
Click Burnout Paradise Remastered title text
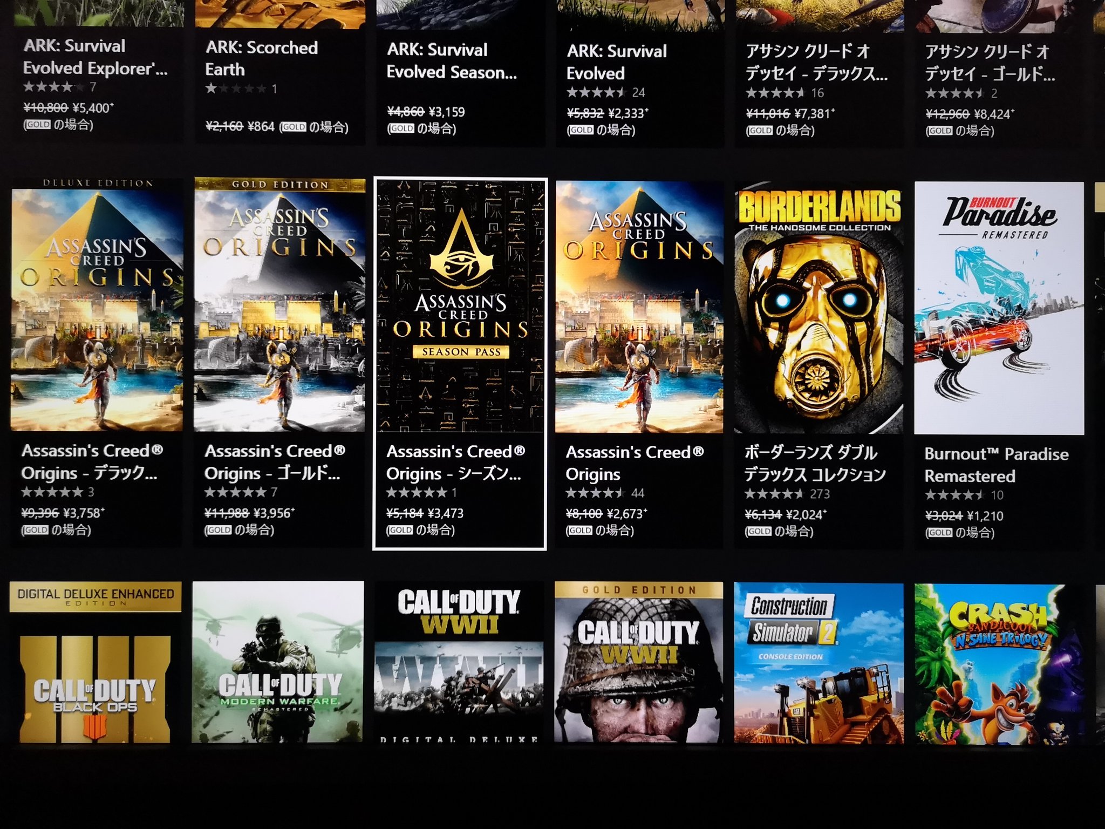[x=996, y=465]
